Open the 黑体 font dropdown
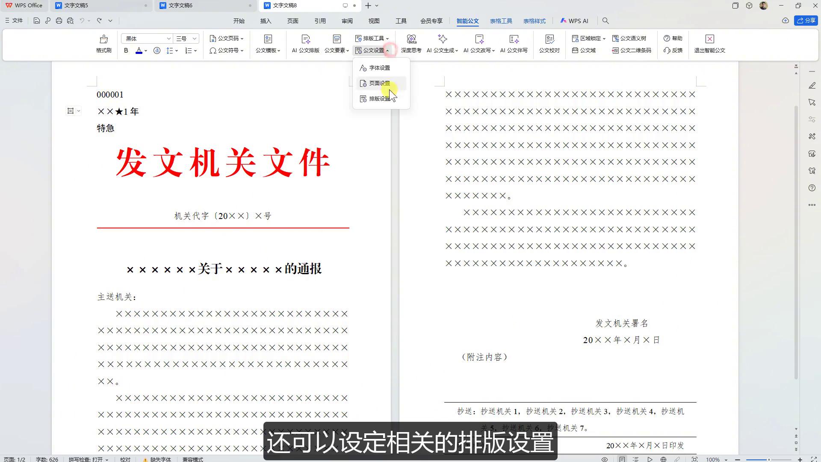821x462 pixels. point(168,38)
